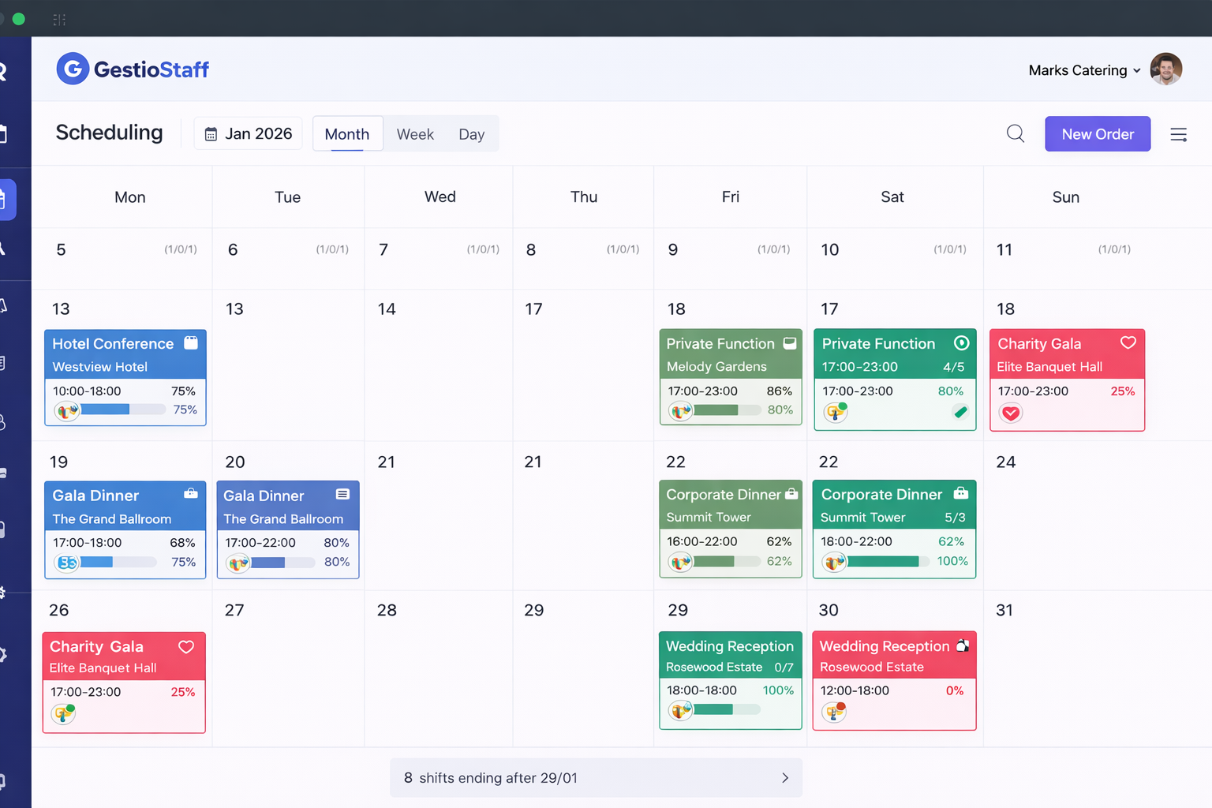1212x808 pixels.
Task: Click the New Order button
Action: [1098, 133]
